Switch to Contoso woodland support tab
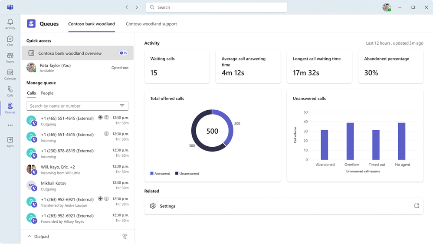Viewport: 433px width, 244px height. point(151,24)
